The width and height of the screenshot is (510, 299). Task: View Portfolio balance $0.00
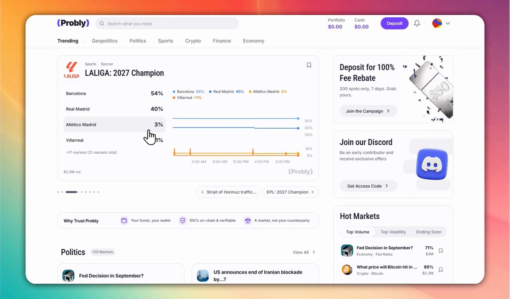click(x=336, y=23)
